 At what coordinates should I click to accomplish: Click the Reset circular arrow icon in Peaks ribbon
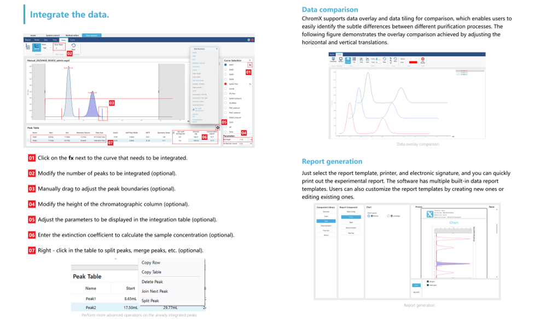click(x=73, y=45)
